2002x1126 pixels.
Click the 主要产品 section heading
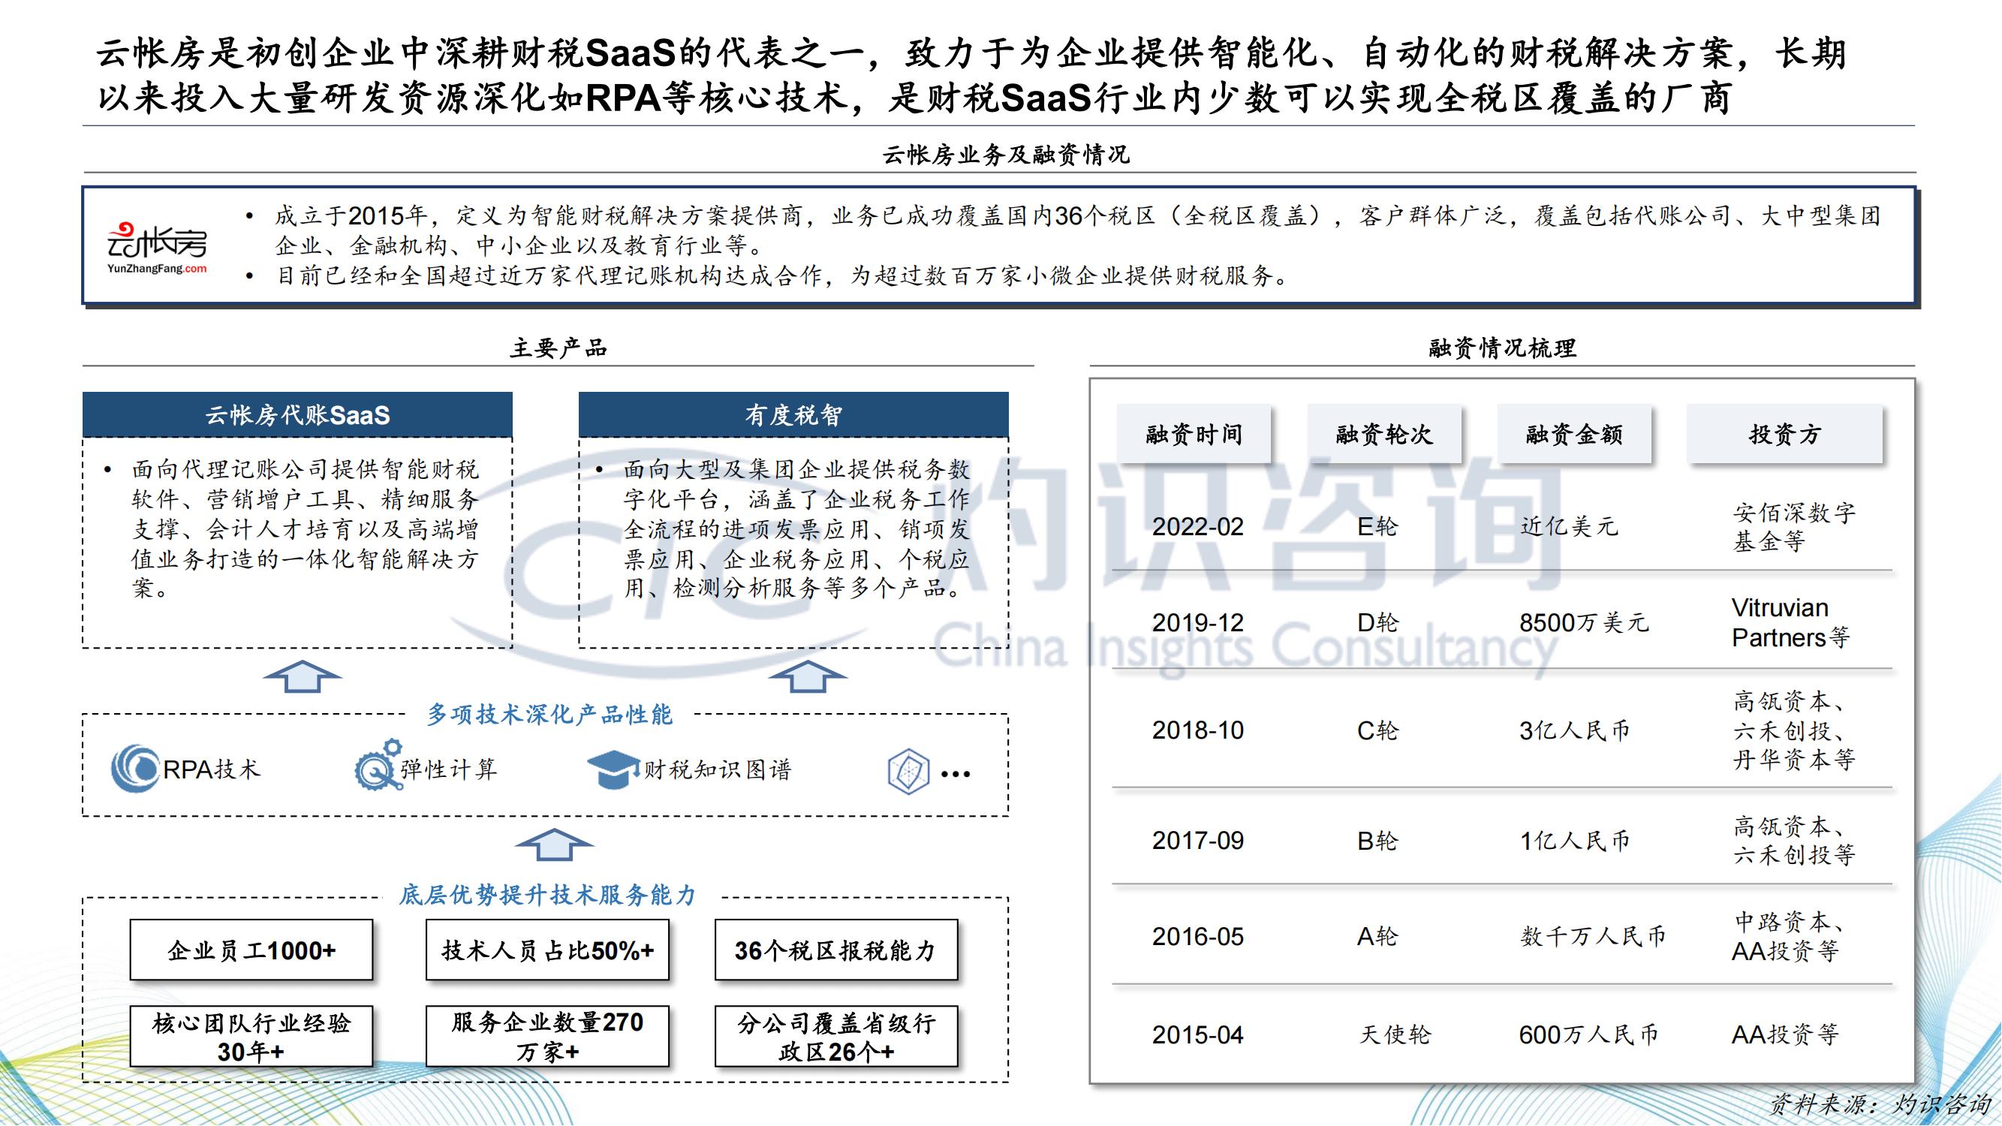point(558,348)
